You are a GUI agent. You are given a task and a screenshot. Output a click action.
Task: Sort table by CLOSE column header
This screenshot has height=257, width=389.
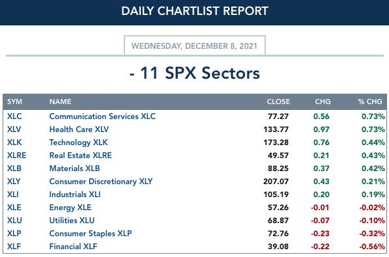[x=278, y=101]
